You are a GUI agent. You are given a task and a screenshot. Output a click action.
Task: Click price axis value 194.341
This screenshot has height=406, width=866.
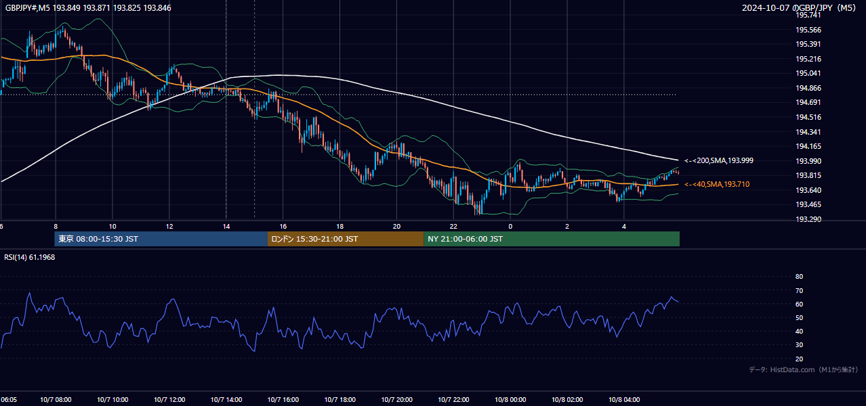[808, 132]
